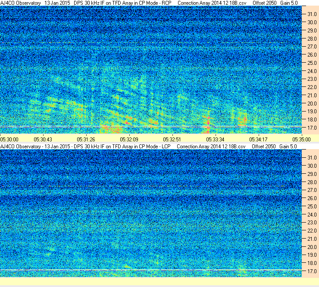Pick the 20.0 label on LCP axis
The height and width of the screenshot is (287, 319).
(x=312, y=247)
